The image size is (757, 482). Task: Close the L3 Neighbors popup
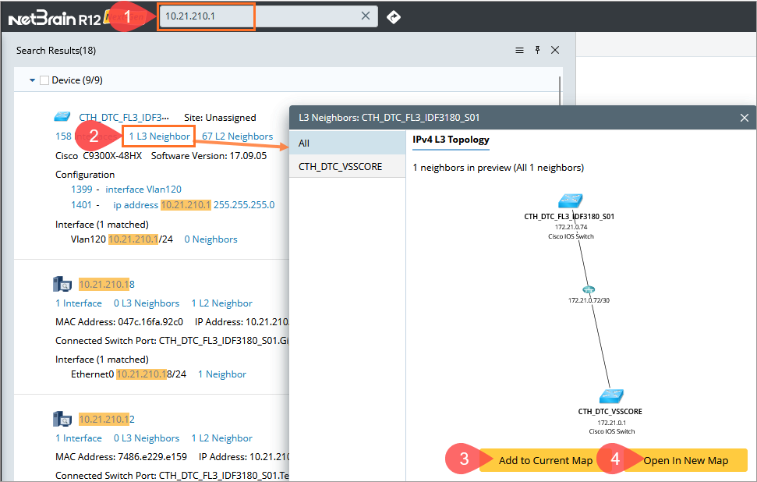pyautogui.click(x=745, y=118)
